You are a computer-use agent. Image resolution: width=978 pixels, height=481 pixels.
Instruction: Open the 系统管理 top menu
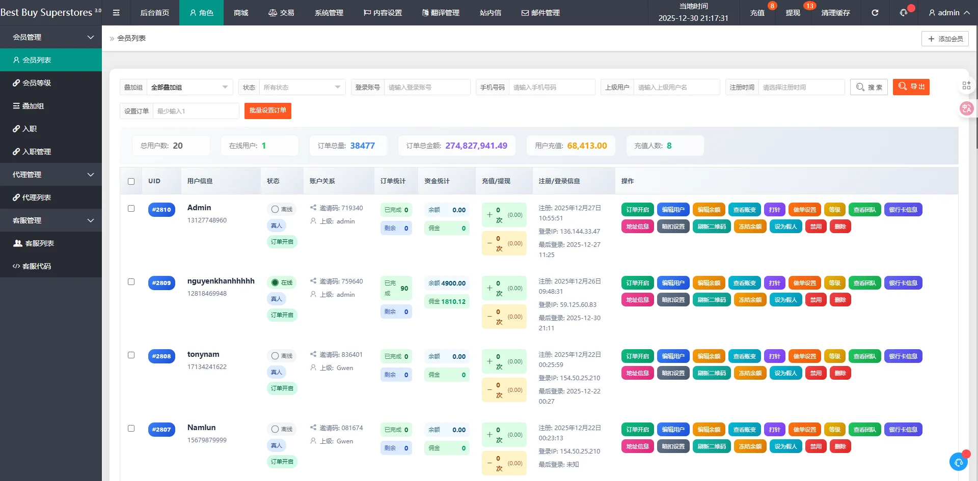pos(329,13)
